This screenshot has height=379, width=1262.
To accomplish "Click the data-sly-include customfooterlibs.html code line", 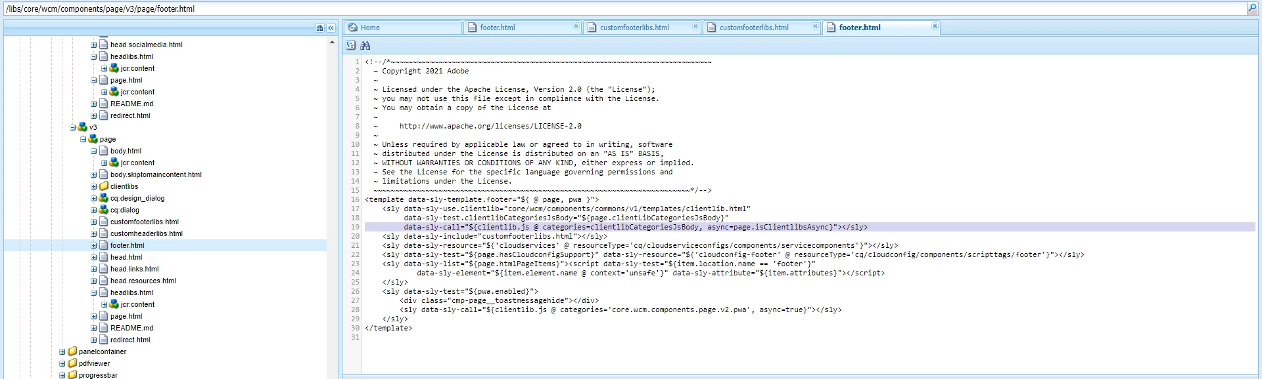I will coord(495,236).
